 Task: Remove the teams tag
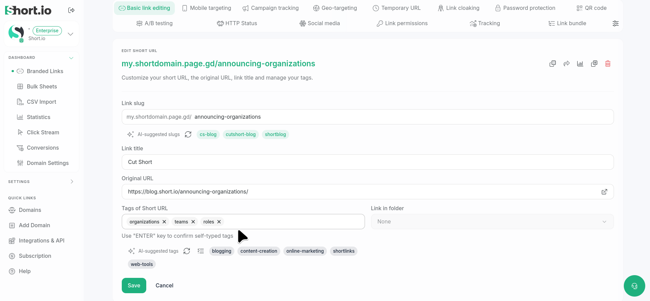point(193,222)
